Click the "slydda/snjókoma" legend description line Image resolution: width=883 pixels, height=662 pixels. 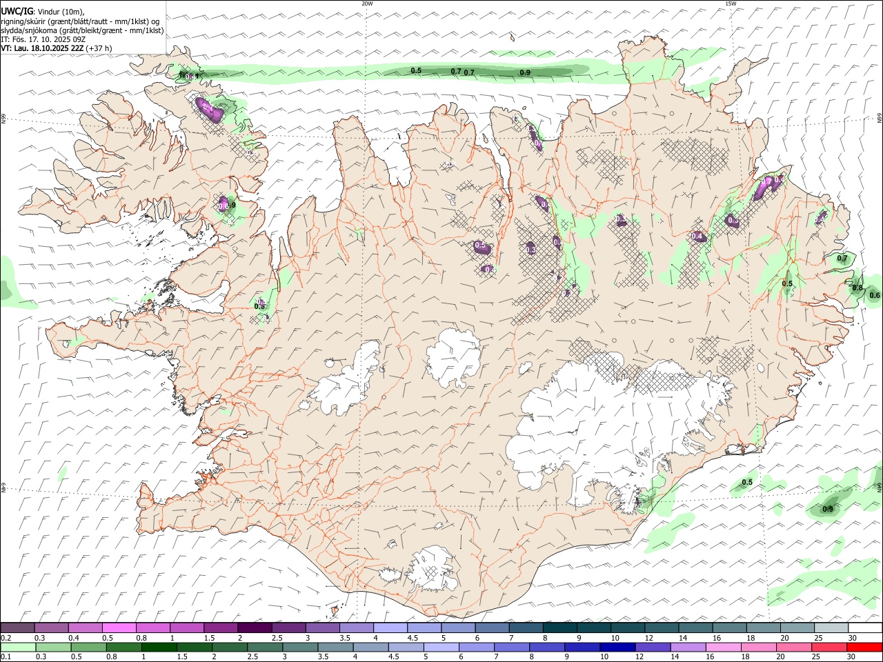(82, 30)
